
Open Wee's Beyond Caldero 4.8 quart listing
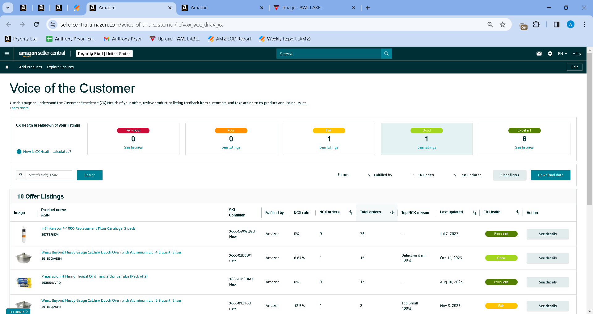click(x=111, y=252)
